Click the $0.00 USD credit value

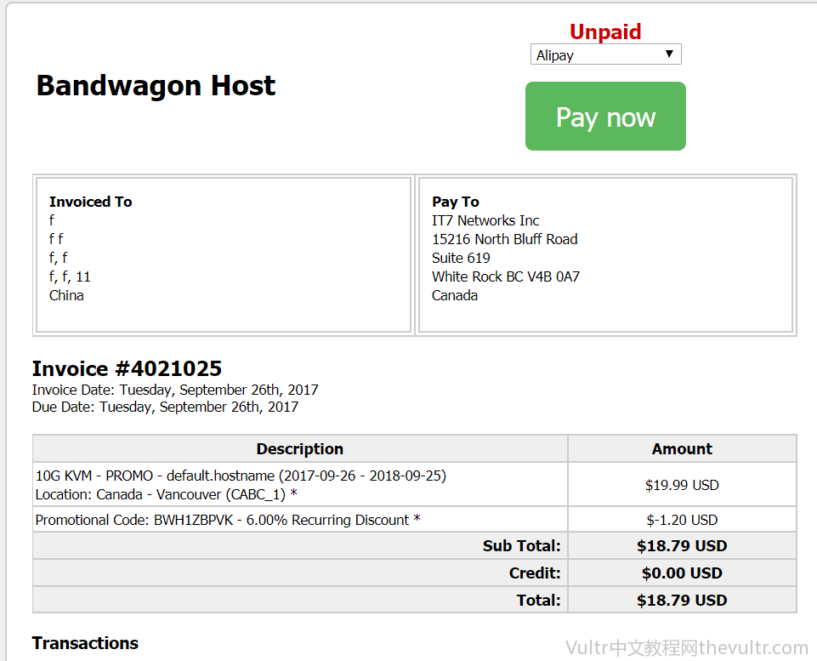coord(682,573)
